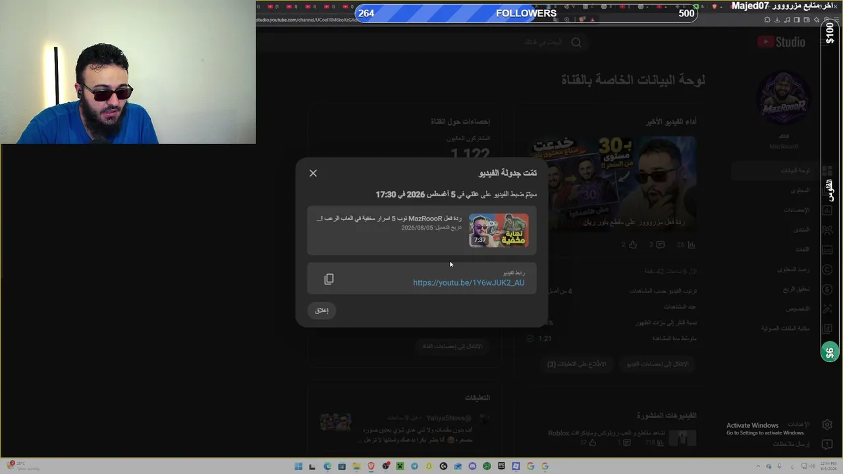Close the video scheduled dialog with the X
This screenshot has height=474, width=843.
(x=313, y=173)
